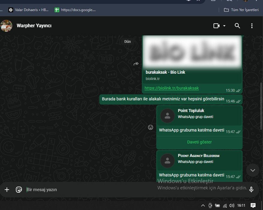Image resolution: width=263 pixels, height=210 pixels.
Task: Open the network status tray icon
Action: pyautogui.click(x=225, y=206)
